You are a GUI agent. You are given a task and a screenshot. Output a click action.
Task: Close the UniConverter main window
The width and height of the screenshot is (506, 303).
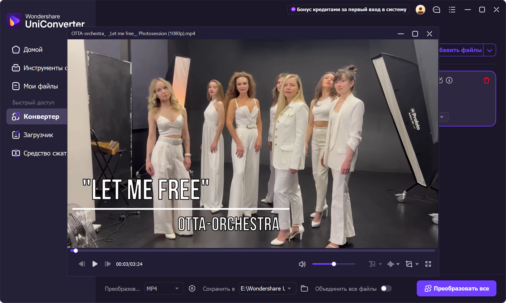pos(496,10)
